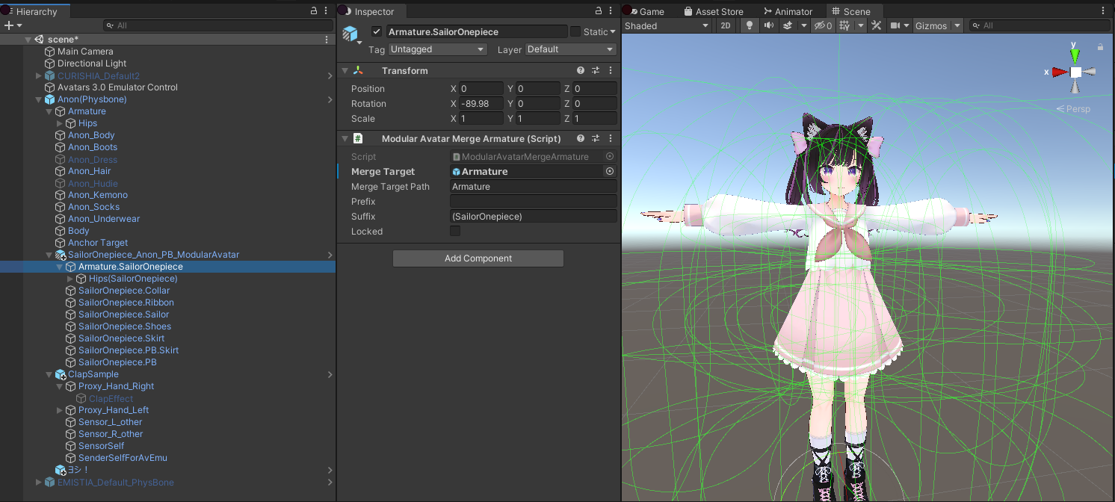Collapse the scene* root in the hierarchy

pos(28,40)
